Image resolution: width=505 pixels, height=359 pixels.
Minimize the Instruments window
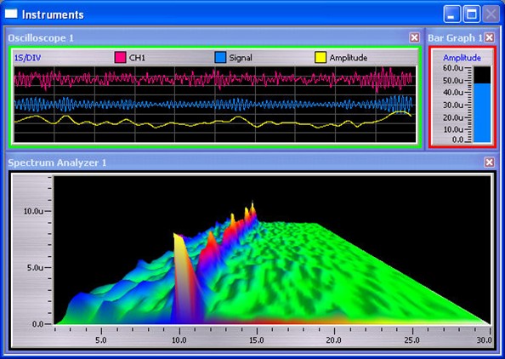click(451, 14)
